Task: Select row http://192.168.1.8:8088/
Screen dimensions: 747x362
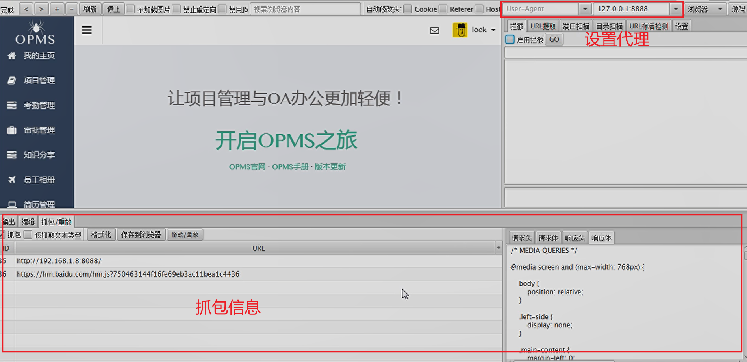Action: click(251, 261)
